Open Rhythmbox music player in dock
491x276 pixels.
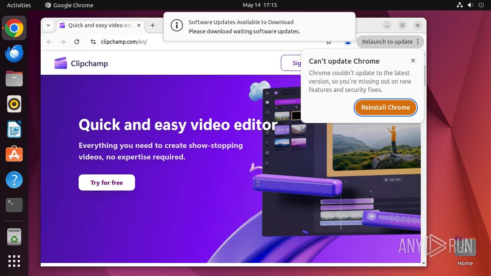pos(14,104)
